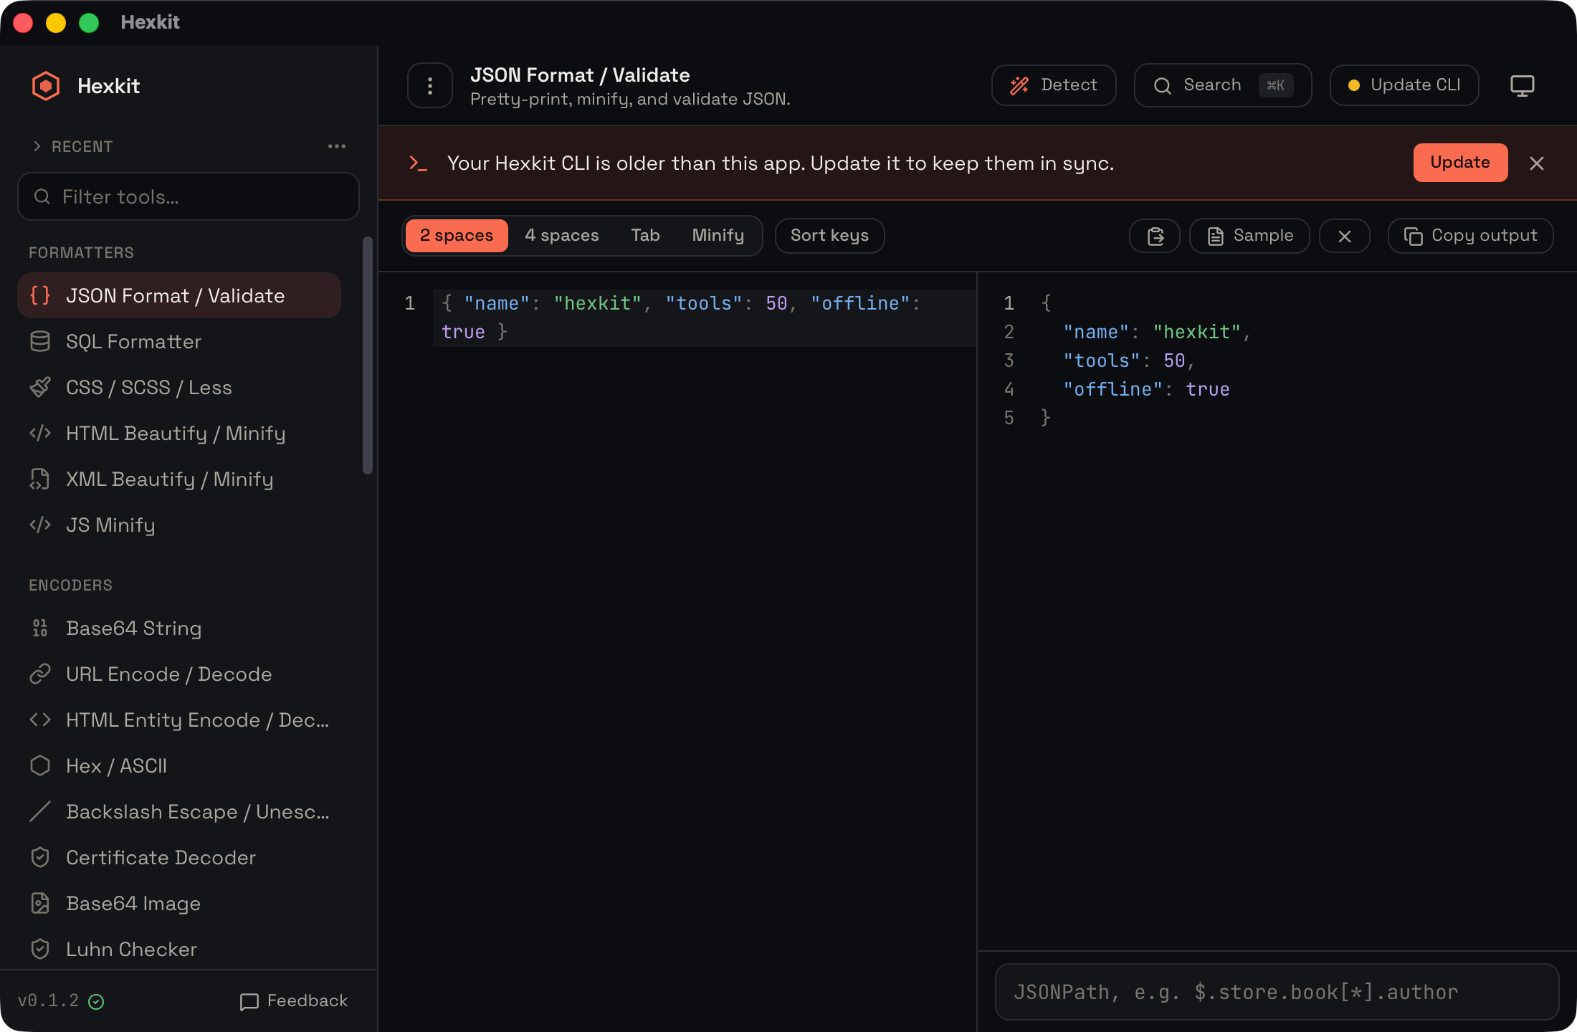Open HTML Beautify / Minify tool
The height and width of the screenshot is (1032, 1577).
[179, 433]
